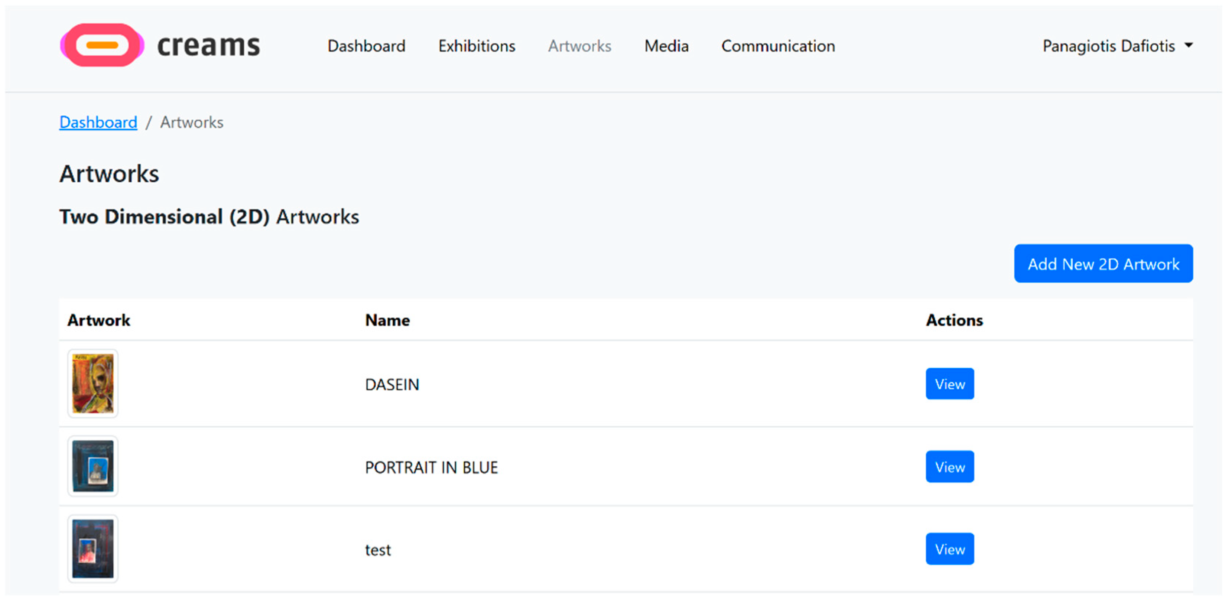The image size is (1228, 600).
Task: View the DASEIN artwork
Action: pos(949,384)
